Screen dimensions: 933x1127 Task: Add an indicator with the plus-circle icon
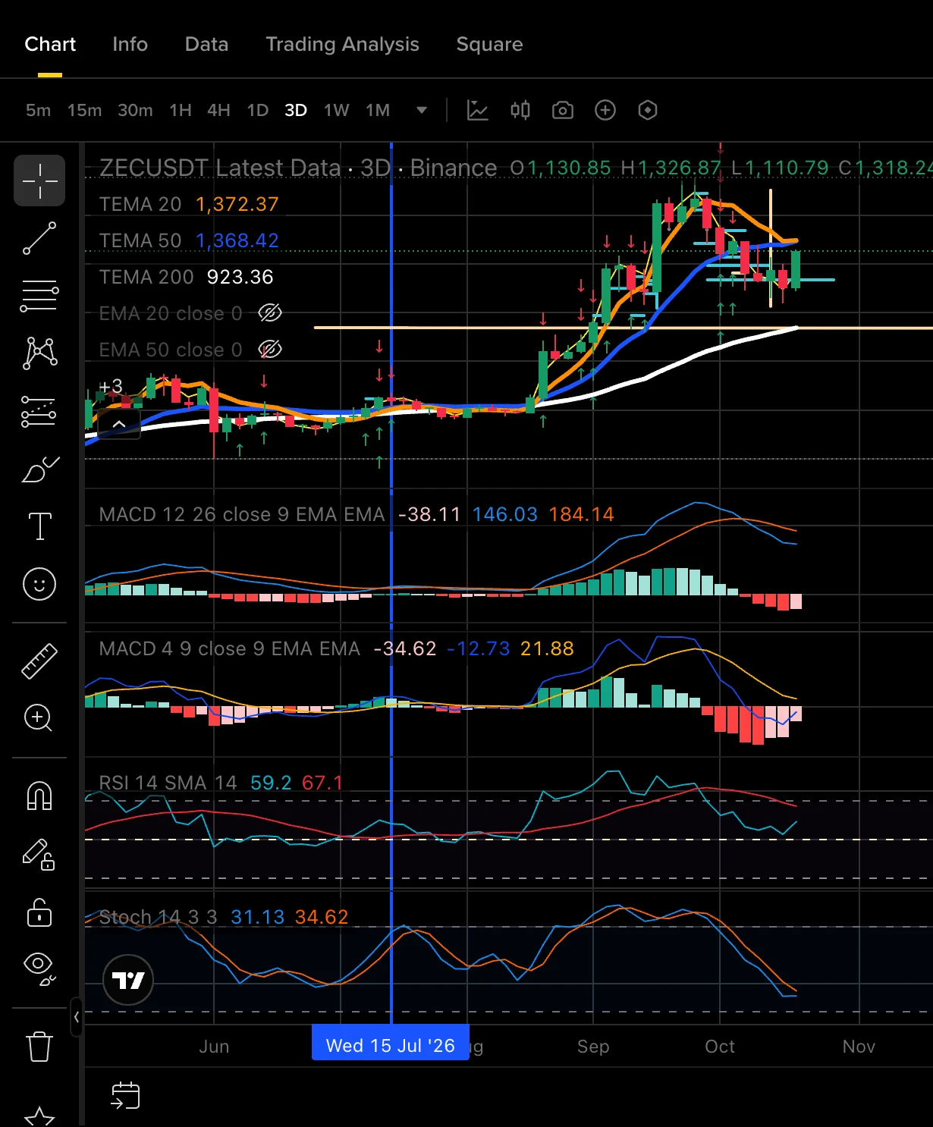point(605,111)
